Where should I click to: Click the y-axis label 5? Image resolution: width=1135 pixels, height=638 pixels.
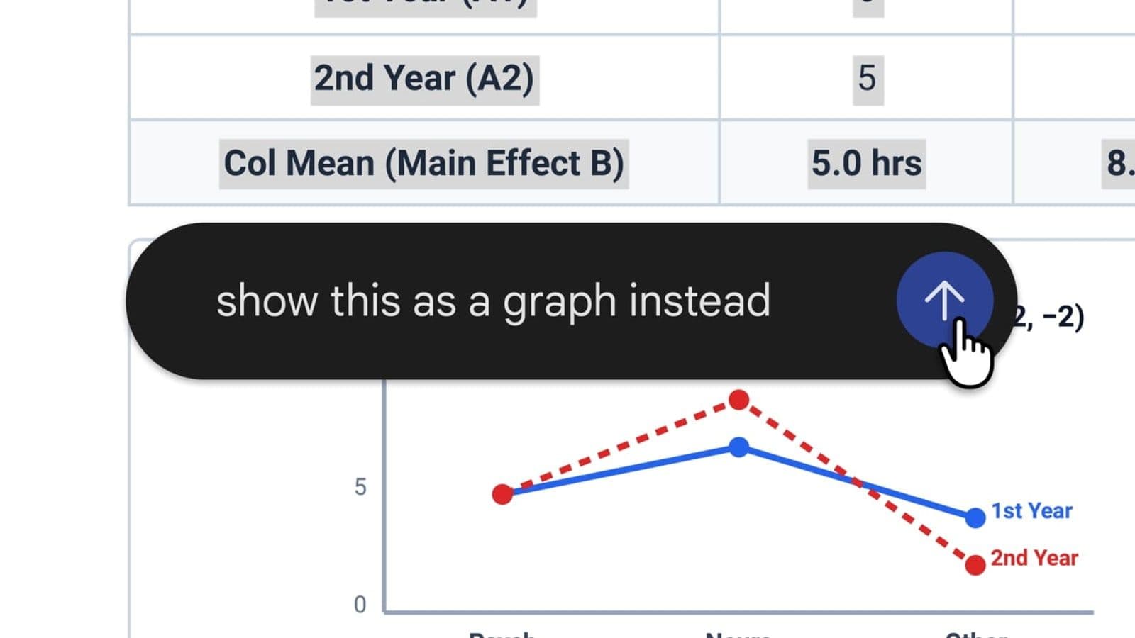(x=360, y=487)
